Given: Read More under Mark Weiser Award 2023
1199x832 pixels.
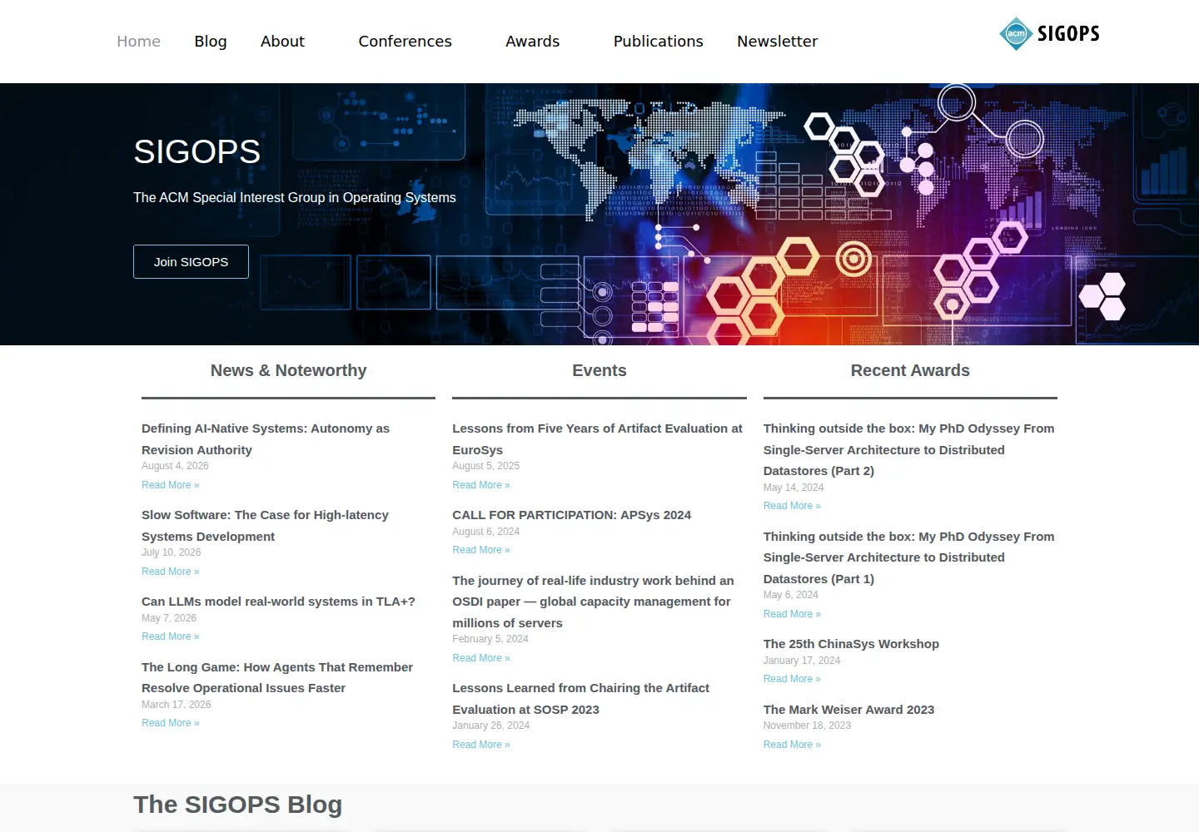Looking at the screenshot, I should pyautogui.click(x=792, y=745).
